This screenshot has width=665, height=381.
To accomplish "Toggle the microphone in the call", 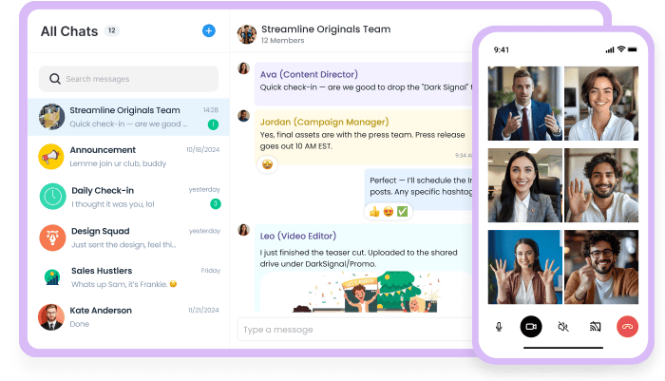I will 499,327.
